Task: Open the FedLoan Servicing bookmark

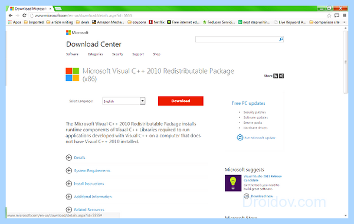Action: tap(219, 22)
